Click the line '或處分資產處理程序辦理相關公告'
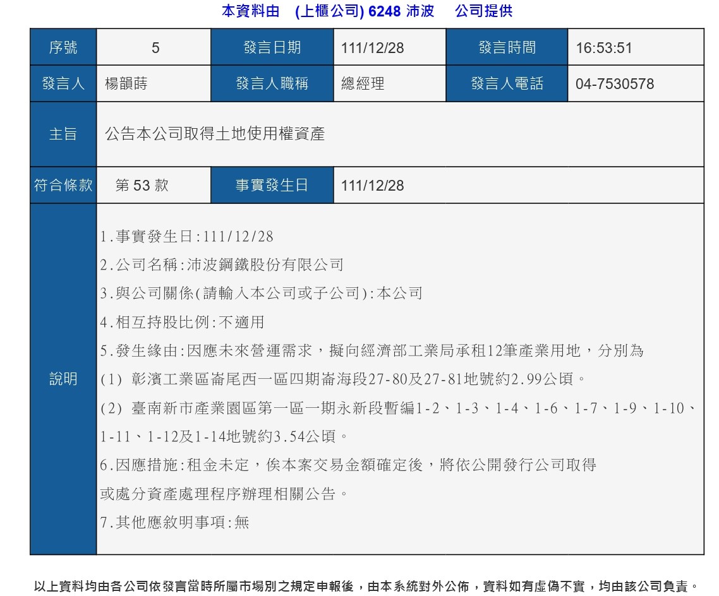Viewport: 719px width, 596px height. coord(224,494)
